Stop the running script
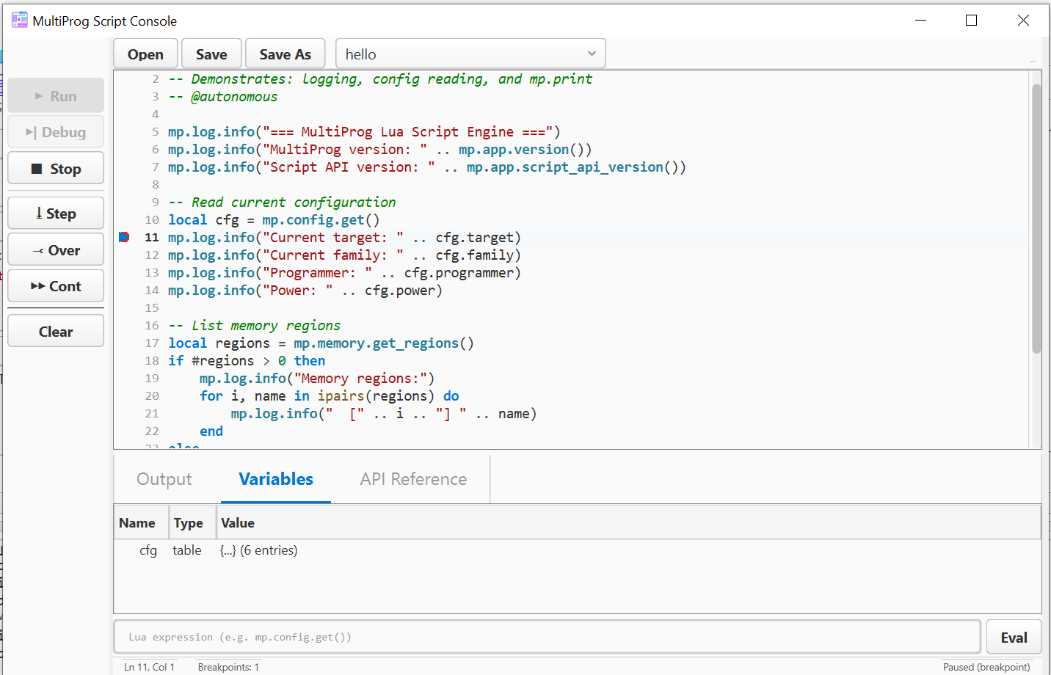Screen dimensions: 1051x675 point(56,169)
